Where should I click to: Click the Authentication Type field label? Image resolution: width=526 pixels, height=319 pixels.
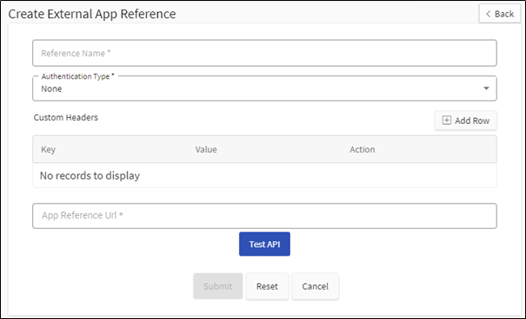pos(77,76)
